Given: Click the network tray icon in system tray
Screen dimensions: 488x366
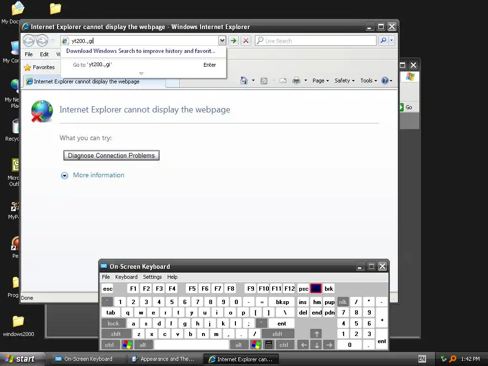Looking at the screenshot, I should click(x=444, y=359).
